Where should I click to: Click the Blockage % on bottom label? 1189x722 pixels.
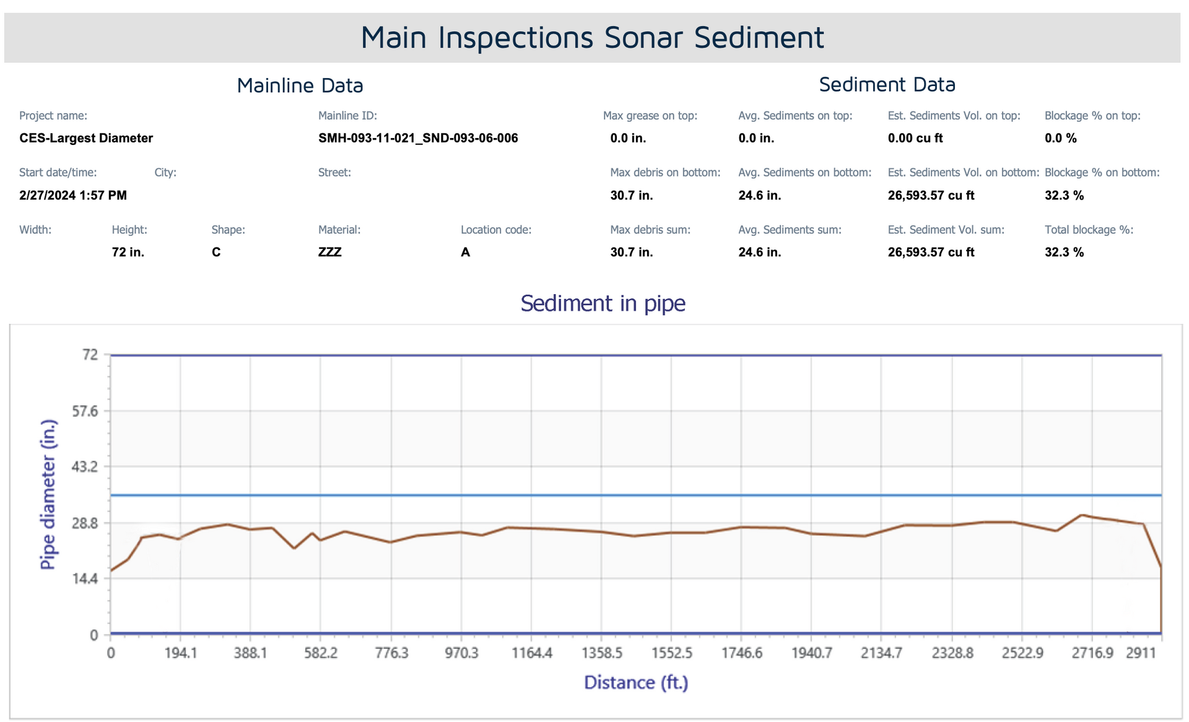coord(1102,173)
